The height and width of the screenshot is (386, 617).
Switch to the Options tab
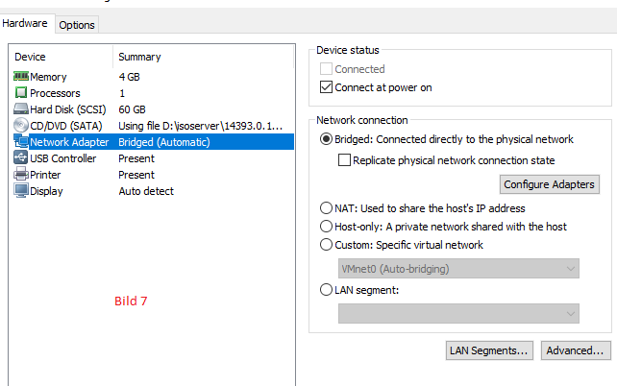pos(77,24)
